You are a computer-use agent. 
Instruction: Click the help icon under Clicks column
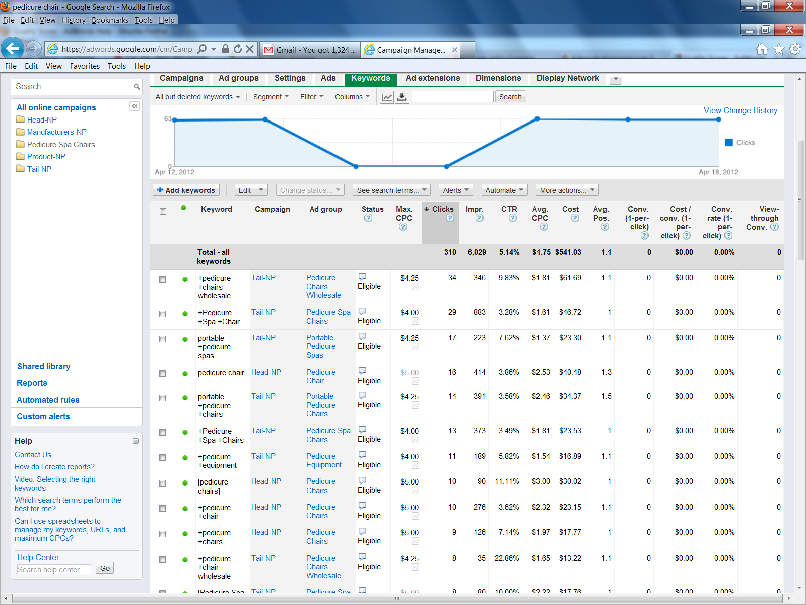tap(450, 218)
